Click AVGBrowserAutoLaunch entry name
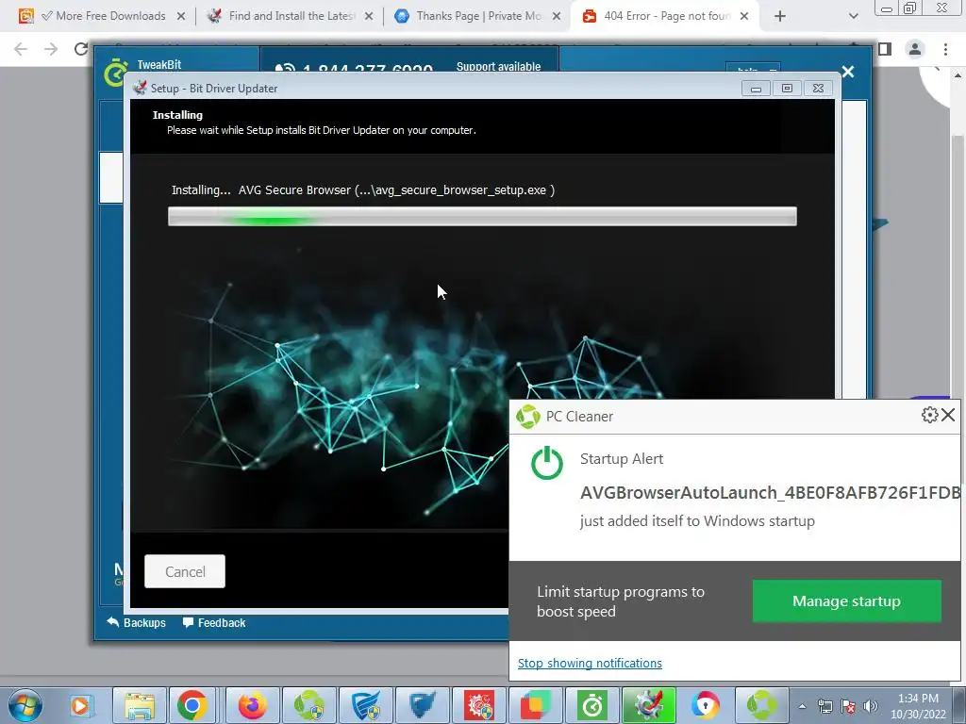Image resolution: width=966 pixels, height=724 pixels. coord(770,492)
